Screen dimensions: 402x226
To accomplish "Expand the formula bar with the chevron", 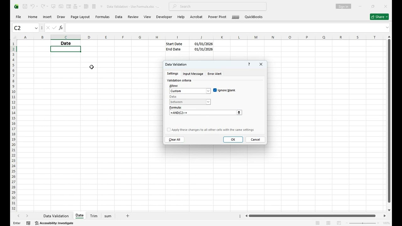I will click(x=387, y=28).
